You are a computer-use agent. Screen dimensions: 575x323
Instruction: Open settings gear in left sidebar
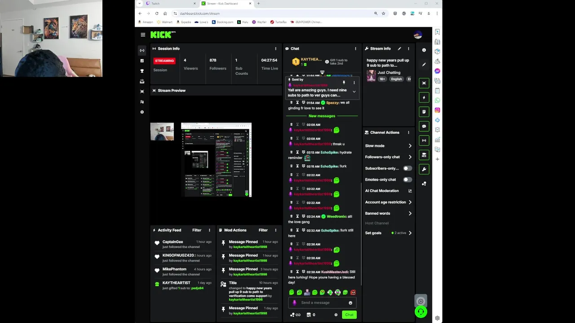click(x=142, y=112)
